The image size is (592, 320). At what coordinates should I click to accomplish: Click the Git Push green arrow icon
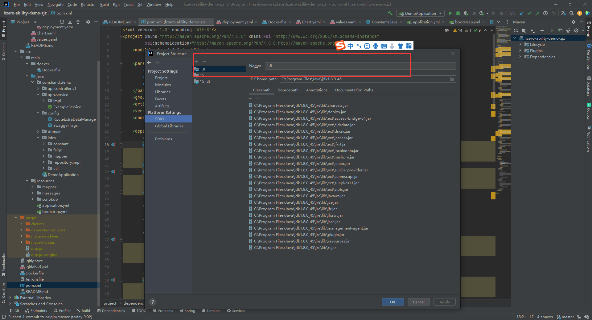(537, 13)
